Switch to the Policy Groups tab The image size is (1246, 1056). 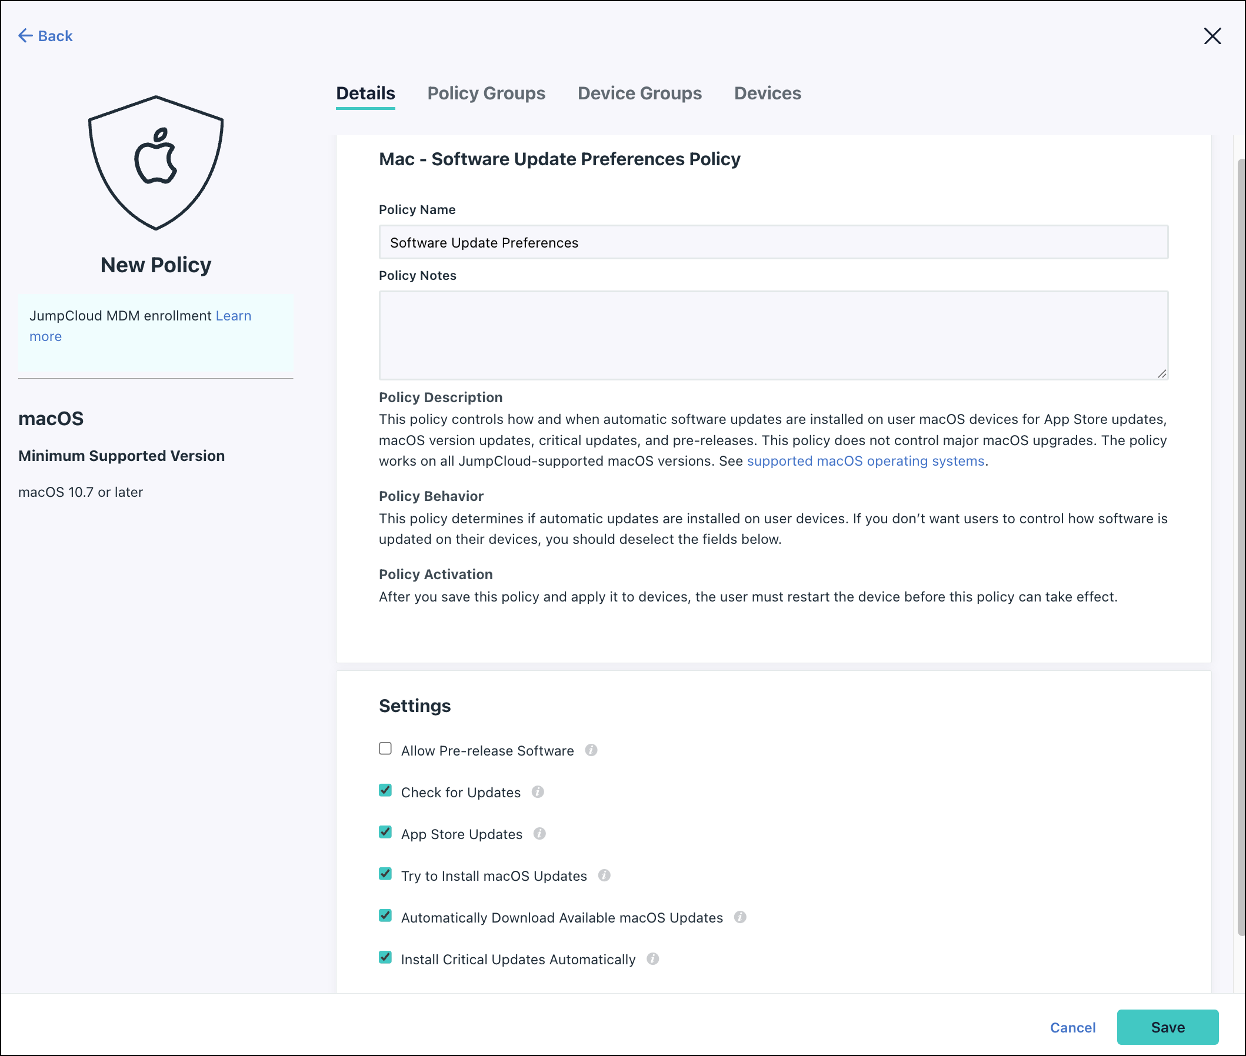point(486,93)
